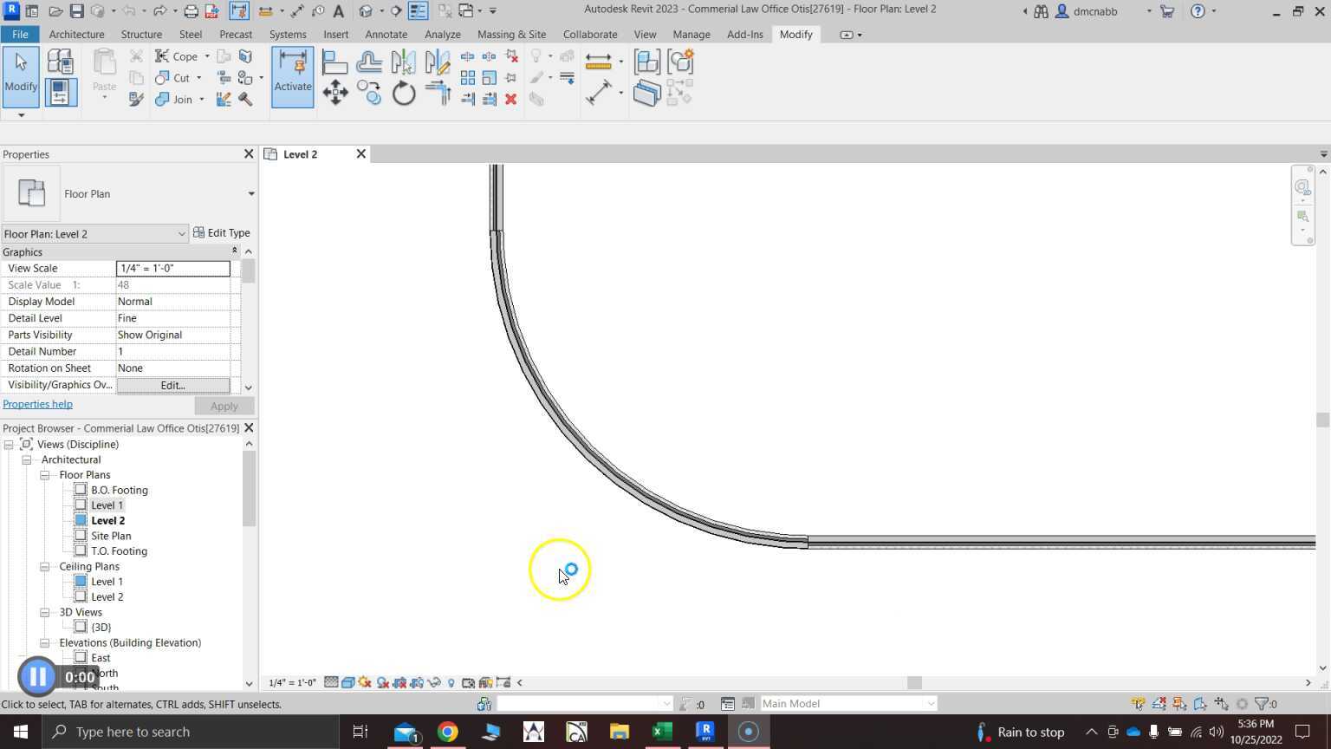This screenshot has height=749, width=1331.
Task: Open Excel from the Windows taskbar
Action: click(662, 732)
